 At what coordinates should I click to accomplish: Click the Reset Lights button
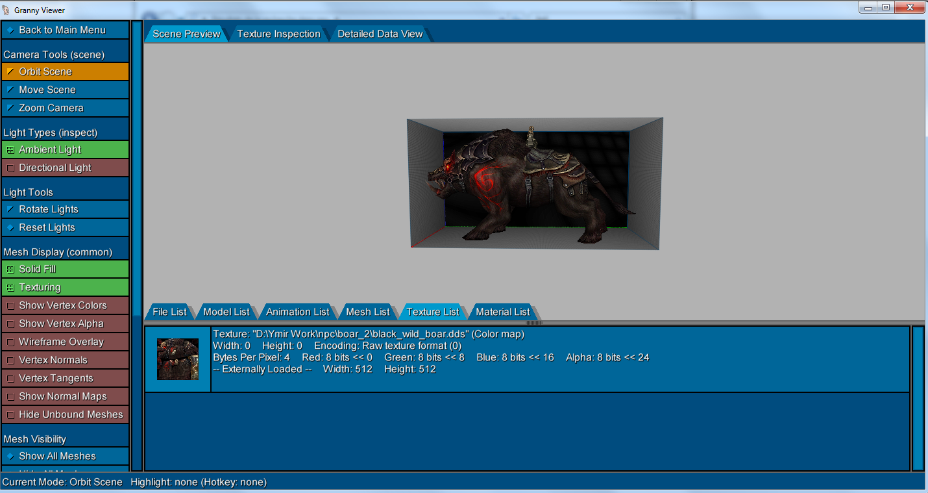click(65, 227)
